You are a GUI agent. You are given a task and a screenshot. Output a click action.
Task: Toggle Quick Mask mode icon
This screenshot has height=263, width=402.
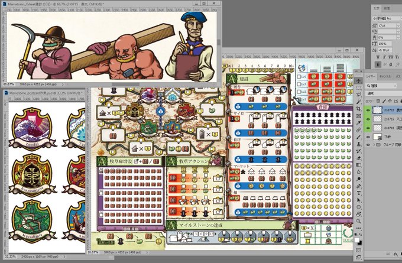pyautogui.click(x=358, y=250)
